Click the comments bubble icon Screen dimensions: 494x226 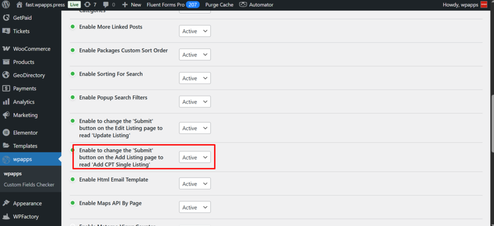(106, 4)
